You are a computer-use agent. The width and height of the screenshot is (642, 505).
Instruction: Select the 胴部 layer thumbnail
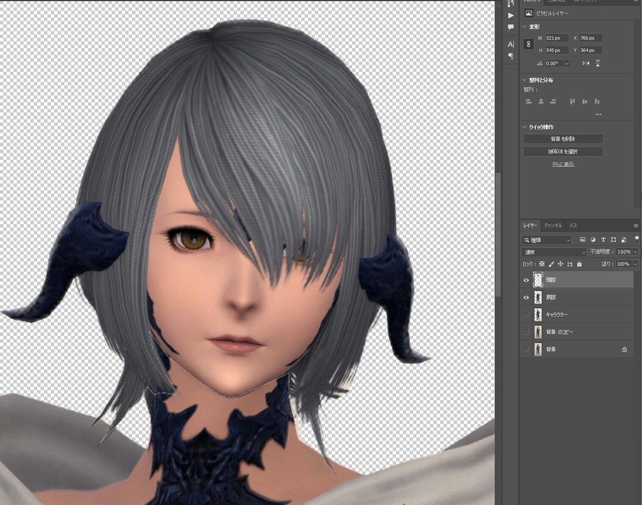coord(538,297)
